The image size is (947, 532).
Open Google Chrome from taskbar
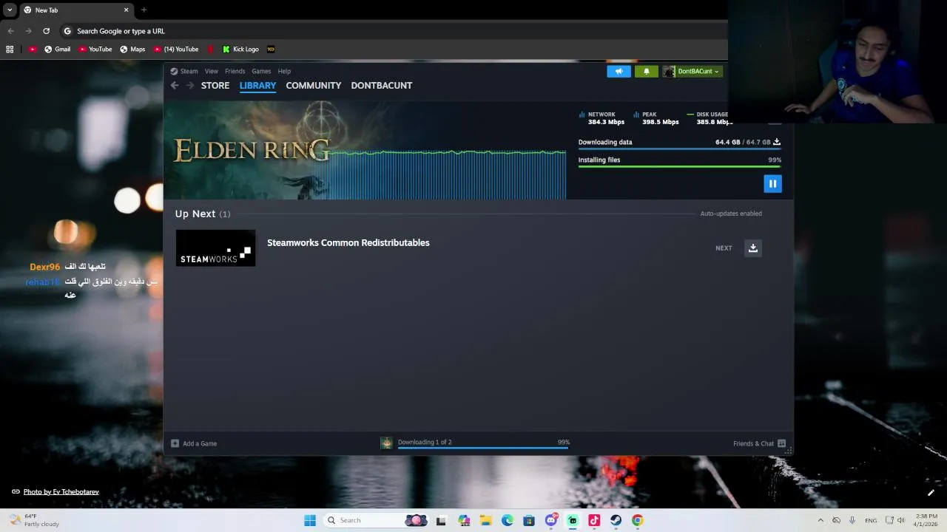tap(638, 520)
